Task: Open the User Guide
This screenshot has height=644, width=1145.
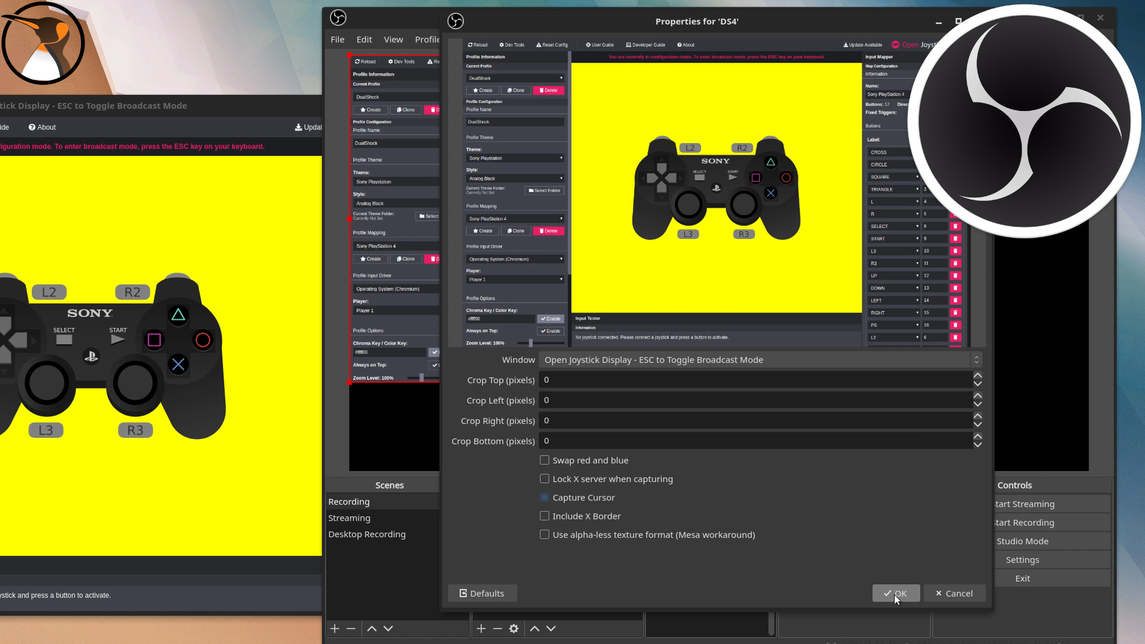Action: [x=599, y=45]
